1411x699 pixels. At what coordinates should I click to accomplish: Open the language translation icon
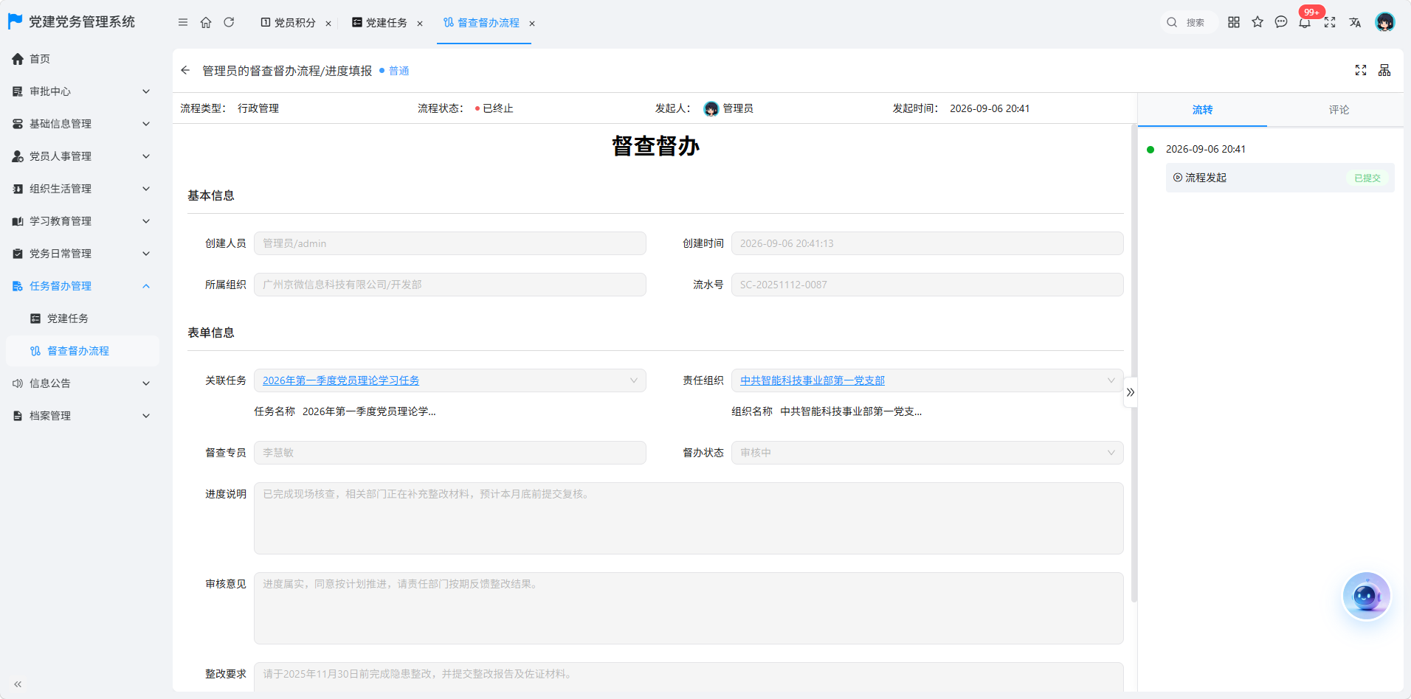click(1355, 22)
